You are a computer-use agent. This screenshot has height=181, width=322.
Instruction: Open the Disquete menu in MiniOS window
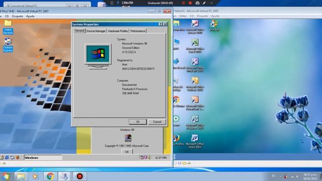202,16
